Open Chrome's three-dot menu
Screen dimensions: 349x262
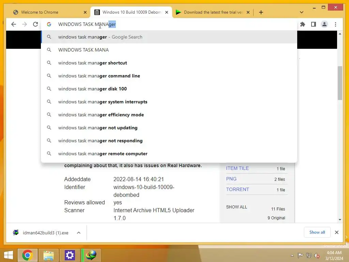(x=335, y=24)
